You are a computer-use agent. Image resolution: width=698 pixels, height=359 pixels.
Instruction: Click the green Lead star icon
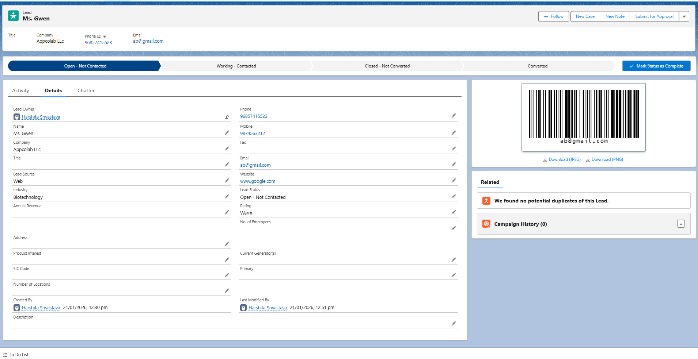pos(14,16)
